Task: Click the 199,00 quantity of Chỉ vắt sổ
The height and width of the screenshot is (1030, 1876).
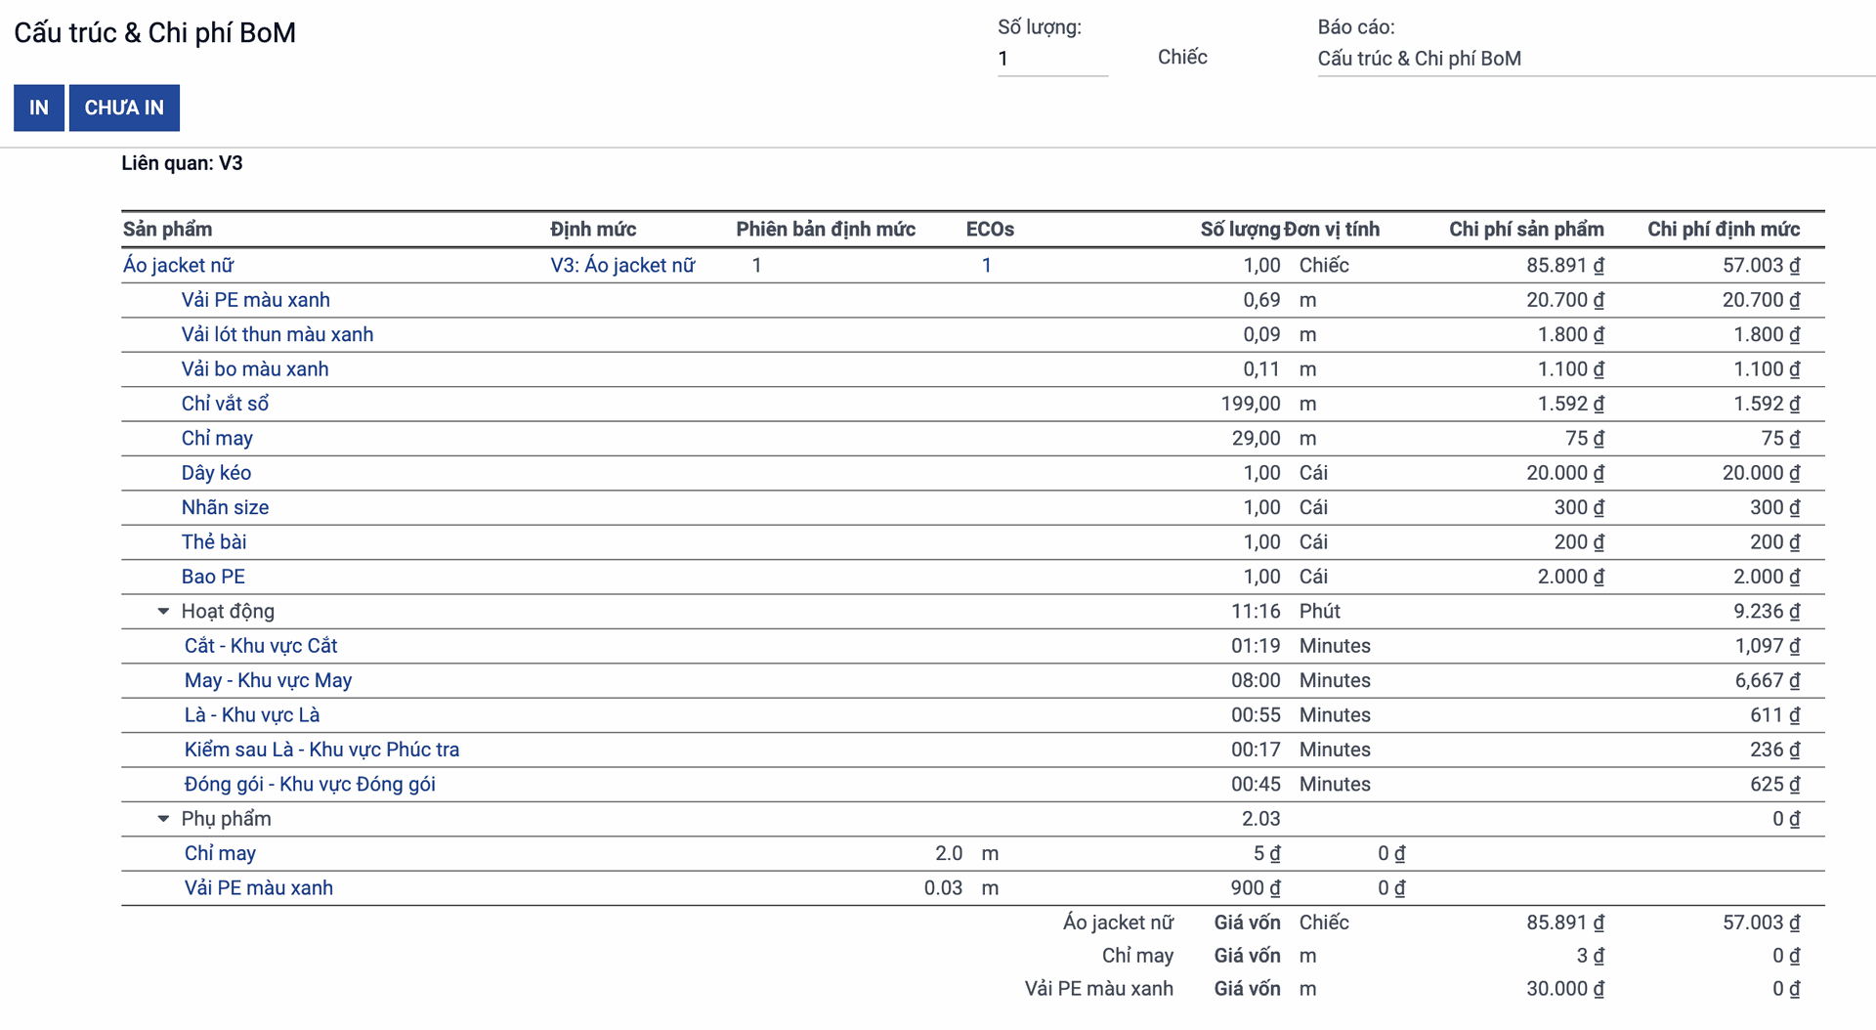Action: [1251, 404]
